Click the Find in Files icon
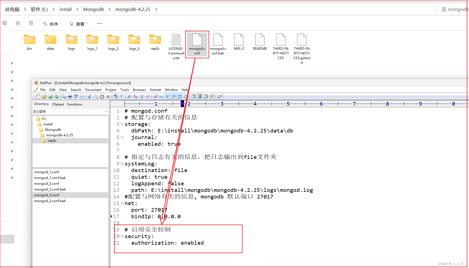This screenshot has width=469, height=268. coord(142,96)
